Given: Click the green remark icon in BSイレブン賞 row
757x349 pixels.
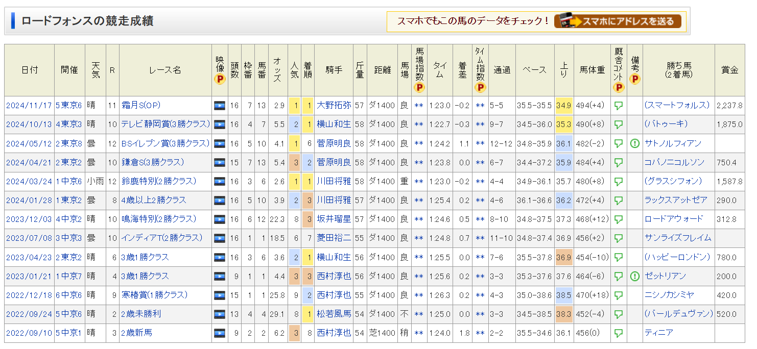Looking at the screenshot, I should pos(634,143).
